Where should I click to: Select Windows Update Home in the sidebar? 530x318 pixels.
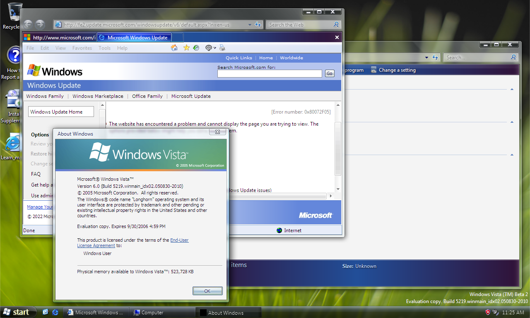[61, 112]
